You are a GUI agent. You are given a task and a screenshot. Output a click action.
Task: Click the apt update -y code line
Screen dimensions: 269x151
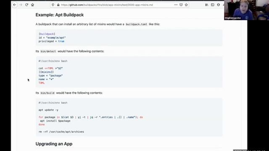tap(48, 110)
